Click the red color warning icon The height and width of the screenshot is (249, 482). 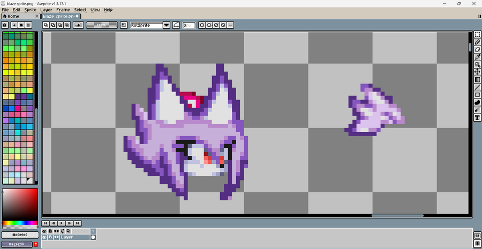point(36,244)
